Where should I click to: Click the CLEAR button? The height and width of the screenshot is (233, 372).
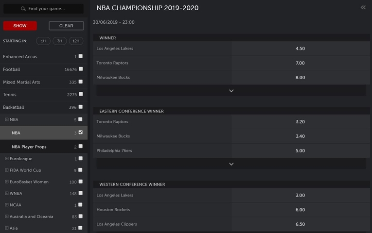pyautogui.click(x=66, y=26)
